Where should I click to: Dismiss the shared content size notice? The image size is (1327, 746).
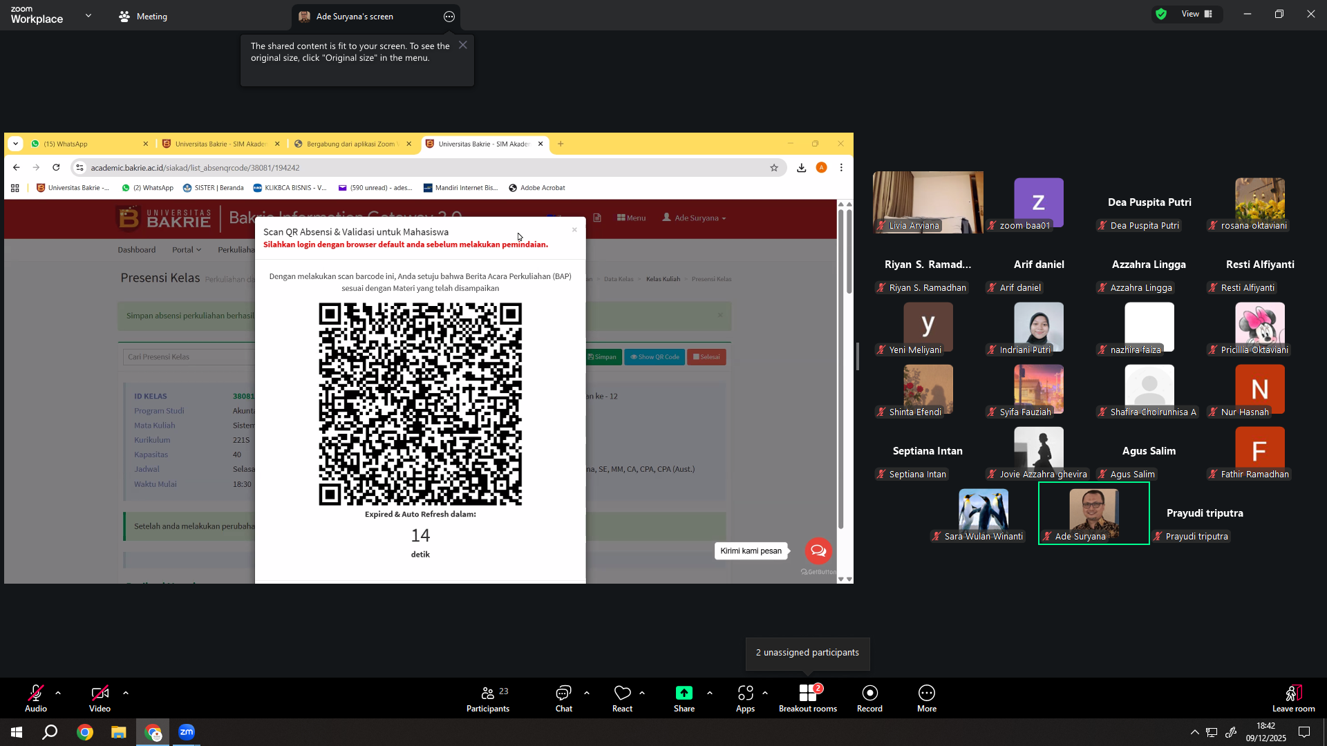[463, 45]
